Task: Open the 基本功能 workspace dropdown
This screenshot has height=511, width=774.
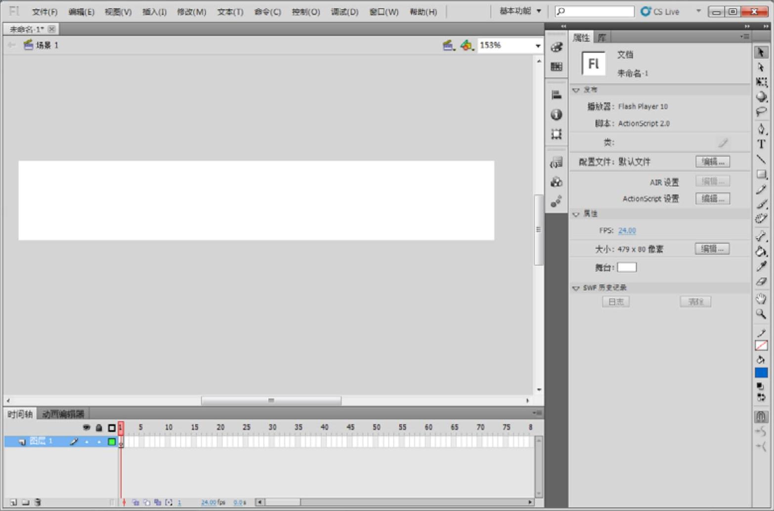Action: pyautogui.click(x=520, y=11)
